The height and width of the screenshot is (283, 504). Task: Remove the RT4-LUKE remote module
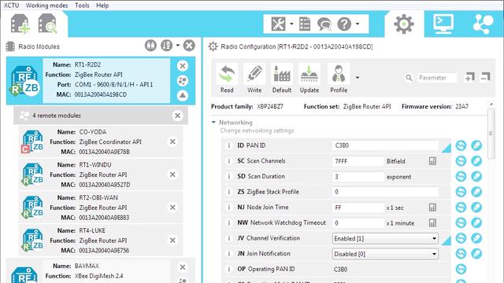(x=172, y=240)
